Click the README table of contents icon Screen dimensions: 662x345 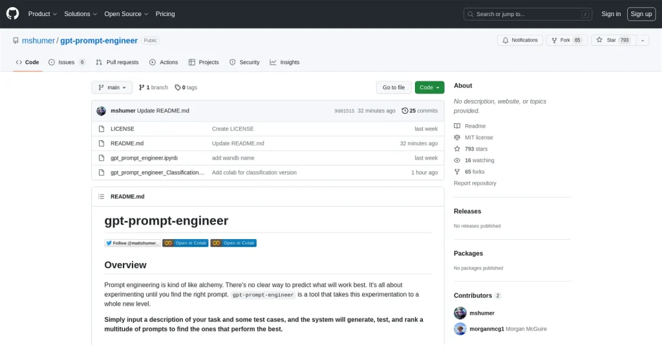click(x=101, y=196)
